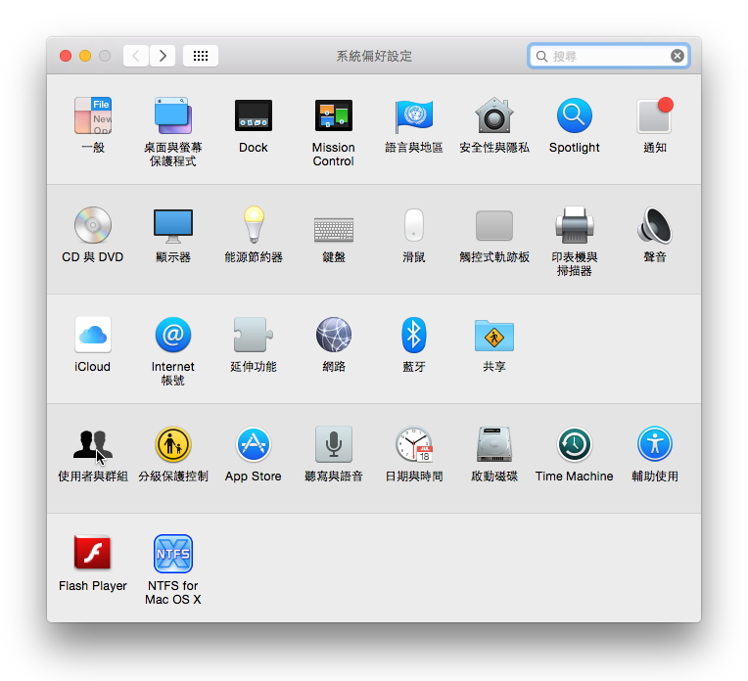The image size is (748, 681).
Task: Open the App Store preferences pane
Action: point(253,445)
